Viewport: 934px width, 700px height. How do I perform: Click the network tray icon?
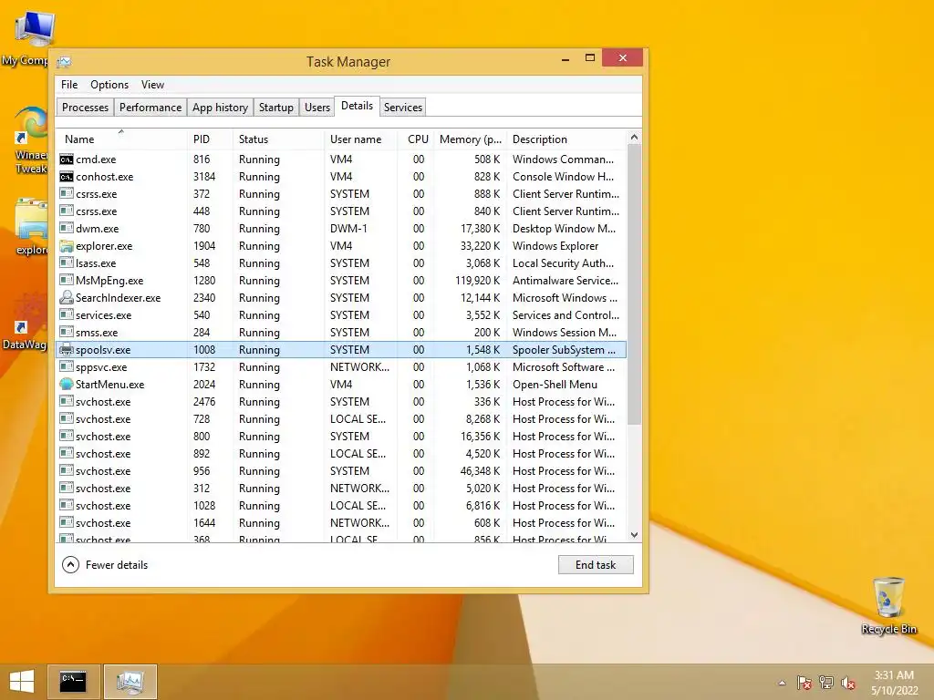(826, 683)
